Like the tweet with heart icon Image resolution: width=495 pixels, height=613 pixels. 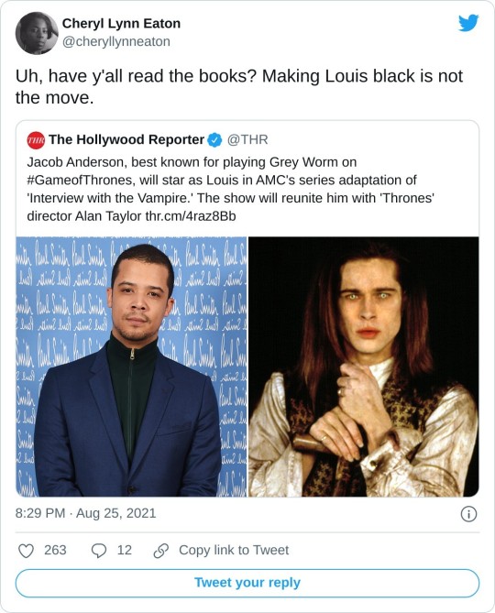[27, 551]
